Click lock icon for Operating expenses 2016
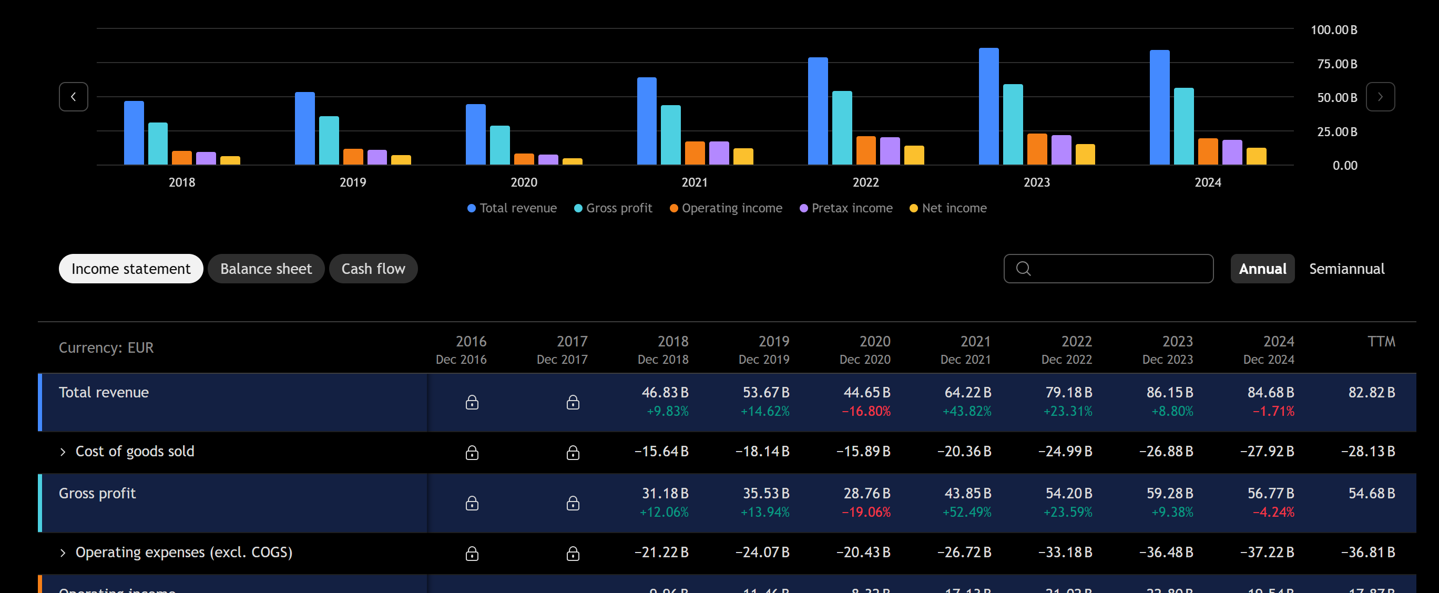Screen dimensions: 1439x593 tap(472, 554)
